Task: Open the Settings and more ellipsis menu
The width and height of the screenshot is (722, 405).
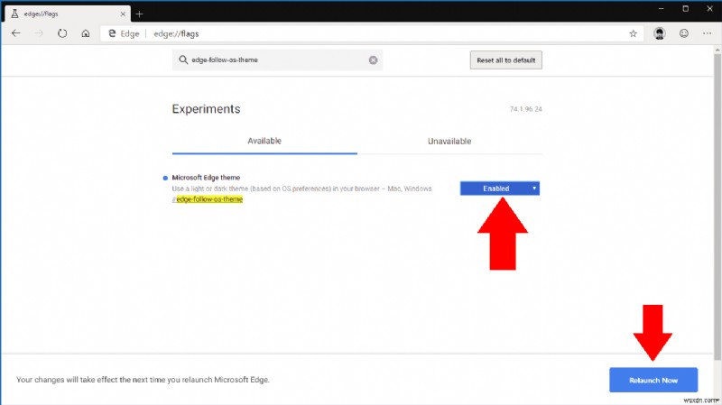Action: point(708,33)
